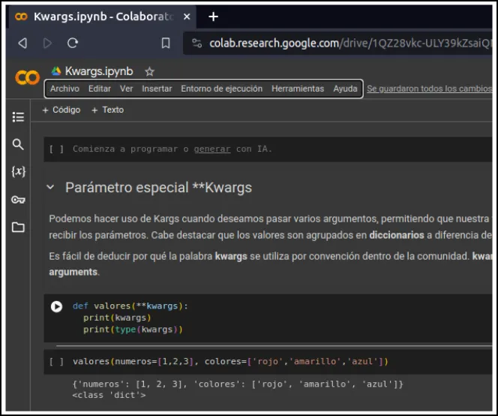Viewport: 498px width, 416px height.
Task: Open the files folder icon in sidebar
Action: (x=18, y=227)
